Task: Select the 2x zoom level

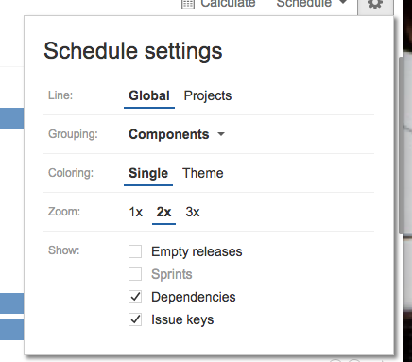Action: [163, 212]
